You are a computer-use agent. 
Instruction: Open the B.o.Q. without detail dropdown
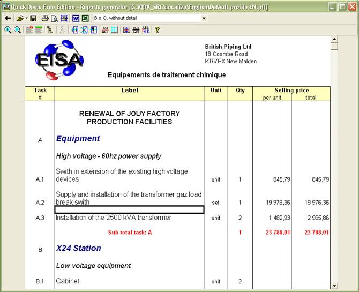click(x=204, y=18)
